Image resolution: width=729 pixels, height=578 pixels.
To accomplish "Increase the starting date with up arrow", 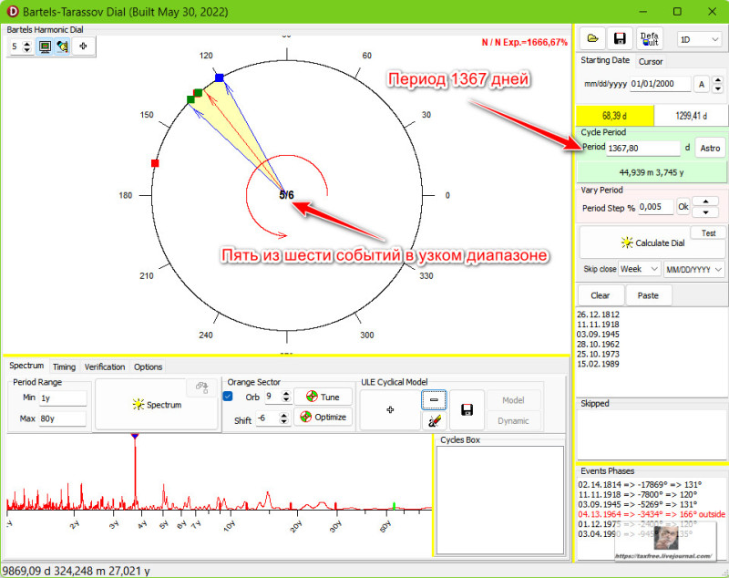I will tap(718, 80).
